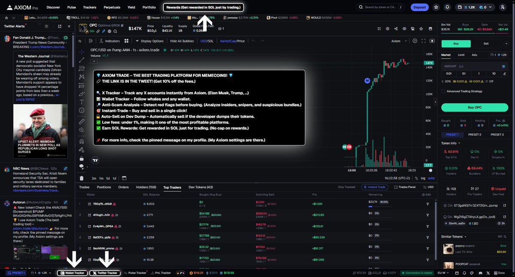Open Wallet Tracker from status bar

pos(72,273)
